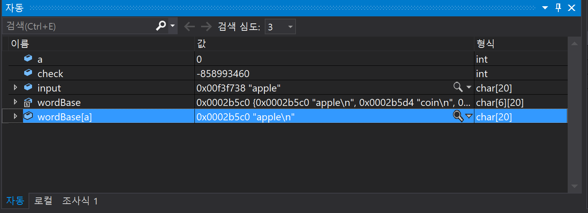Viewport: 588px width, 213px height.
Task: Click the type char[6][20]
Action: [500, 103]
